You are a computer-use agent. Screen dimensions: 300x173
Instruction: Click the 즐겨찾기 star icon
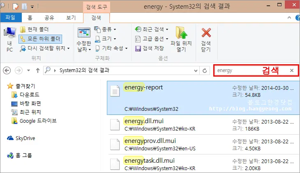pos(10,86)
